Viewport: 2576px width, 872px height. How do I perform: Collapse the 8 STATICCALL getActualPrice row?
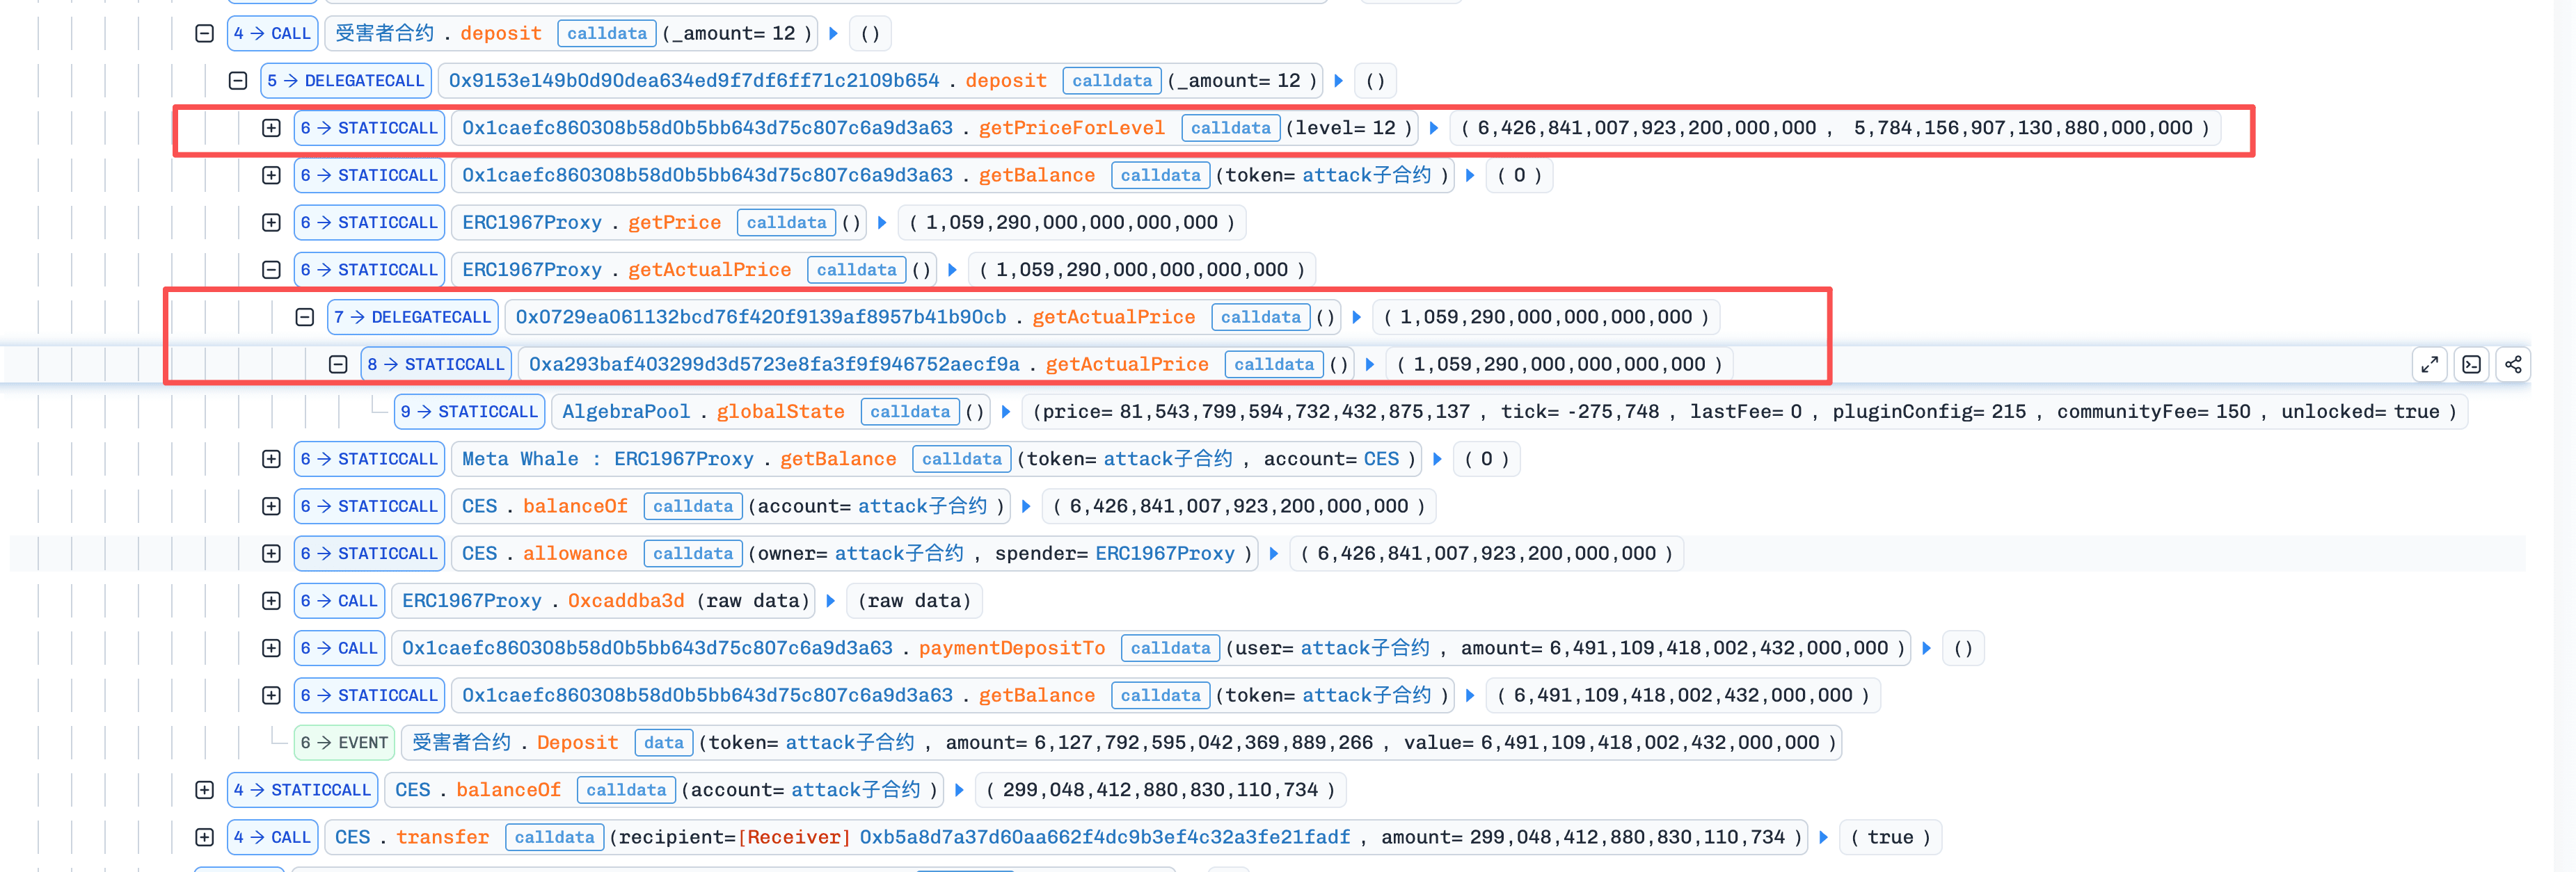[x=338, y=364]
